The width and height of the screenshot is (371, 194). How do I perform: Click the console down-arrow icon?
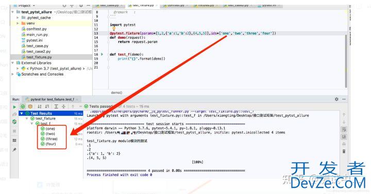[344, 122]
